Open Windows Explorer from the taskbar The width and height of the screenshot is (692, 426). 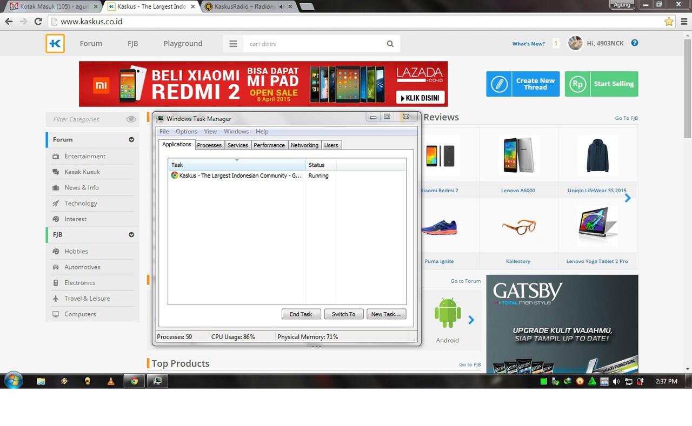coord(41,381)
